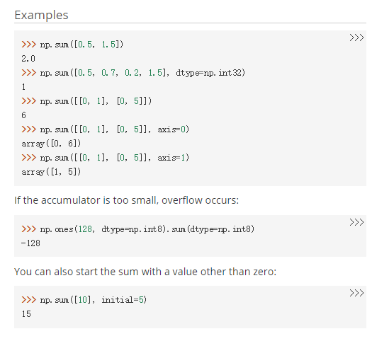
Task: Toggle prompts in first code block
Action: click(x=356, y=37)
